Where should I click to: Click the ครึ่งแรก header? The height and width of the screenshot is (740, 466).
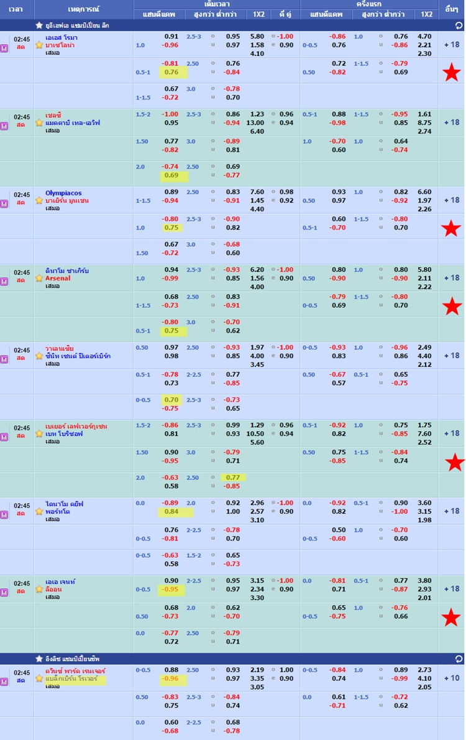(369, 4)
